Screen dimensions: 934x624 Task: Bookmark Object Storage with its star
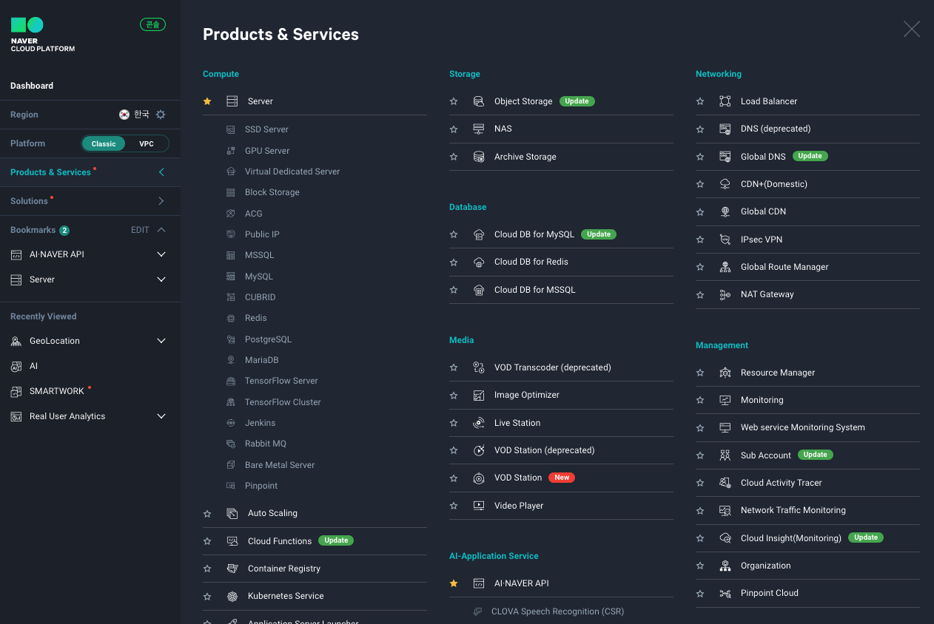pyautogui.click(x=454, y=101)
